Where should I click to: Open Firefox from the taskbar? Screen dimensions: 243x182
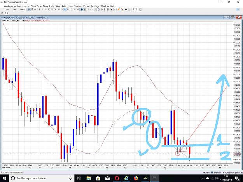coord(136,178)
